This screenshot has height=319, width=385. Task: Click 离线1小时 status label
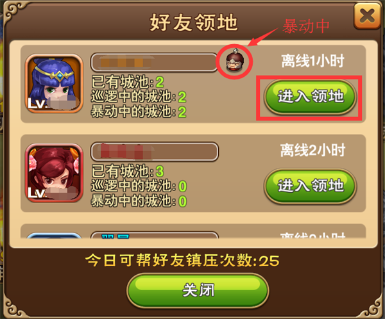312,61
